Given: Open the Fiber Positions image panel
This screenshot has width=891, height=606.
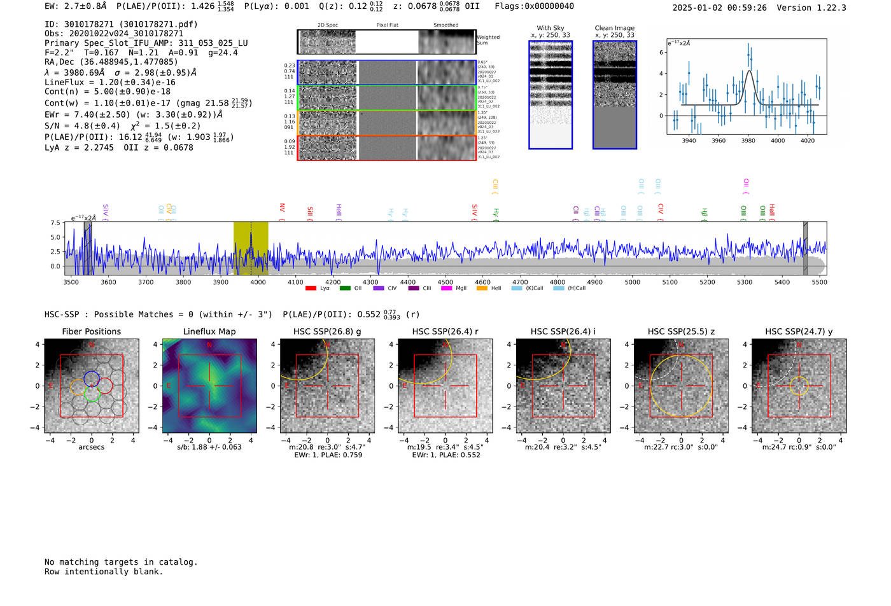Looking at the screenshot, I should [x=92, y=386].
